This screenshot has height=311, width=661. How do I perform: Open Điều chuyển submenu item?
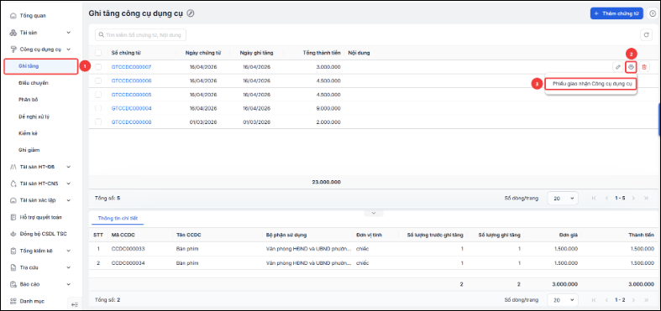(34, 83)
